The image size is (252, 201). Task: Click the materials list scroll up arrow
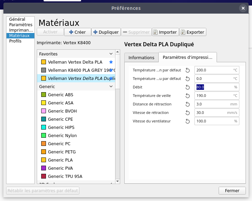(117, 52)
